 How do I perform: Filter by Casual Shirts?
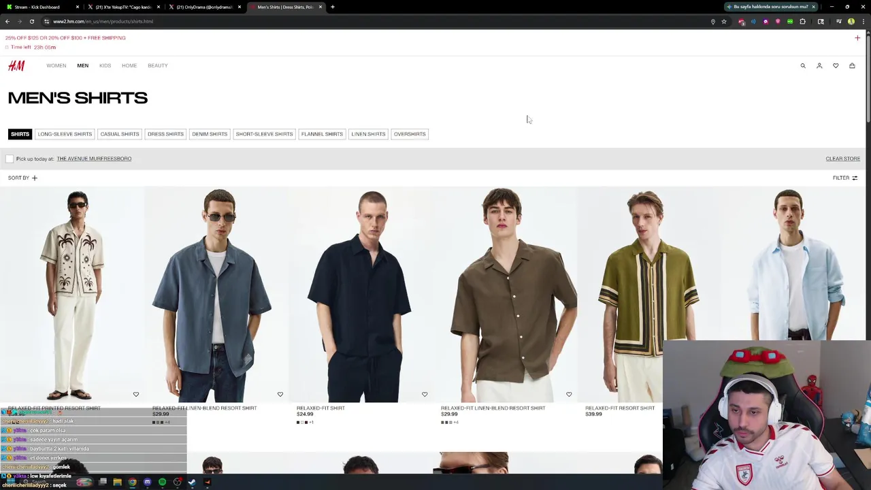tap(120, 134)
